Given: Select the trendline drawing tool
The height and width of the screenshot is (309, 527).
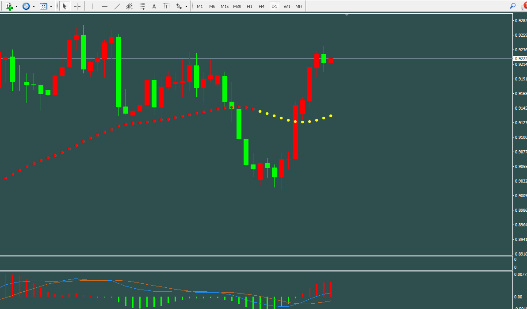Looking at the screenshot, I should coord(117,6).
